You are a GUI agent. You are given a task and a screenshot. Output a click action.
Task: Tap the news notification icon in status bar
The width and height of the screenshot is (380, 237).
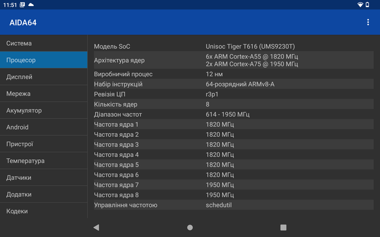[23, 5]
